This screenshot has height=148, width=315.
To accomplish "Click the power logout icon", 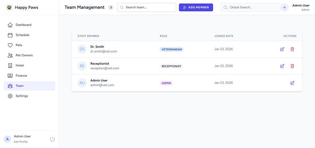I will [52, 139].
